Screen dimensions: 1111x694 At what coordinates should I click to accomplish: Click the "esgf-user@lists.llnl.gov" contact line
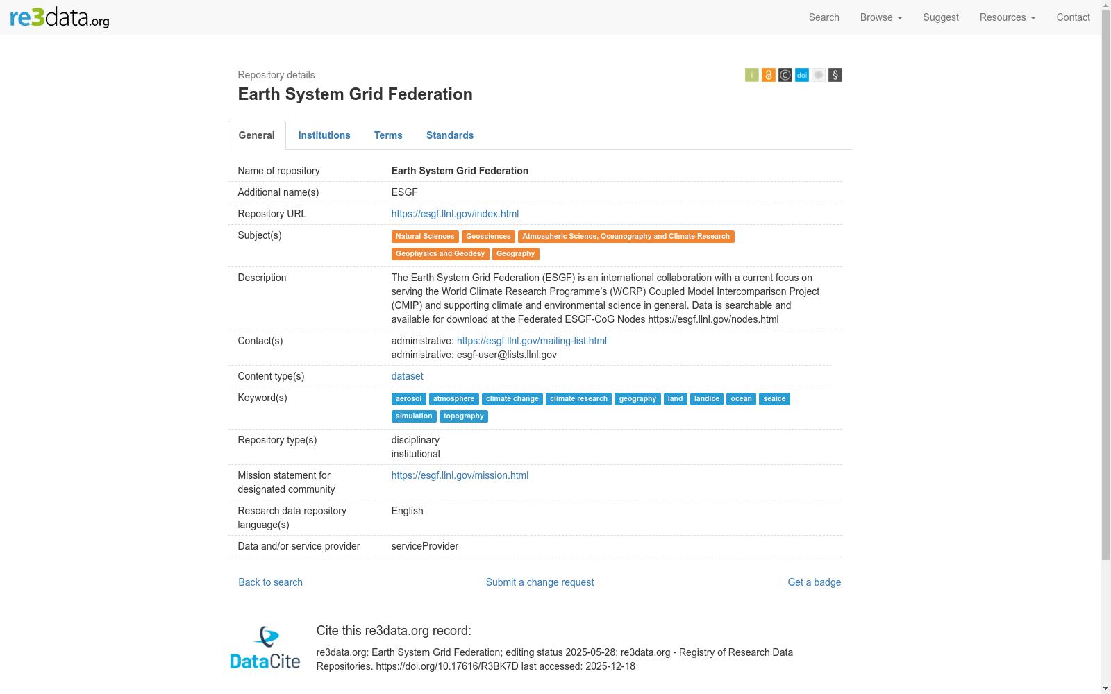(x=474, y=355)
